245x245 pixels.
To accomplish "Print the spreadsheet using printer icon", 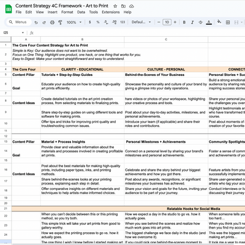I will 52,22.
